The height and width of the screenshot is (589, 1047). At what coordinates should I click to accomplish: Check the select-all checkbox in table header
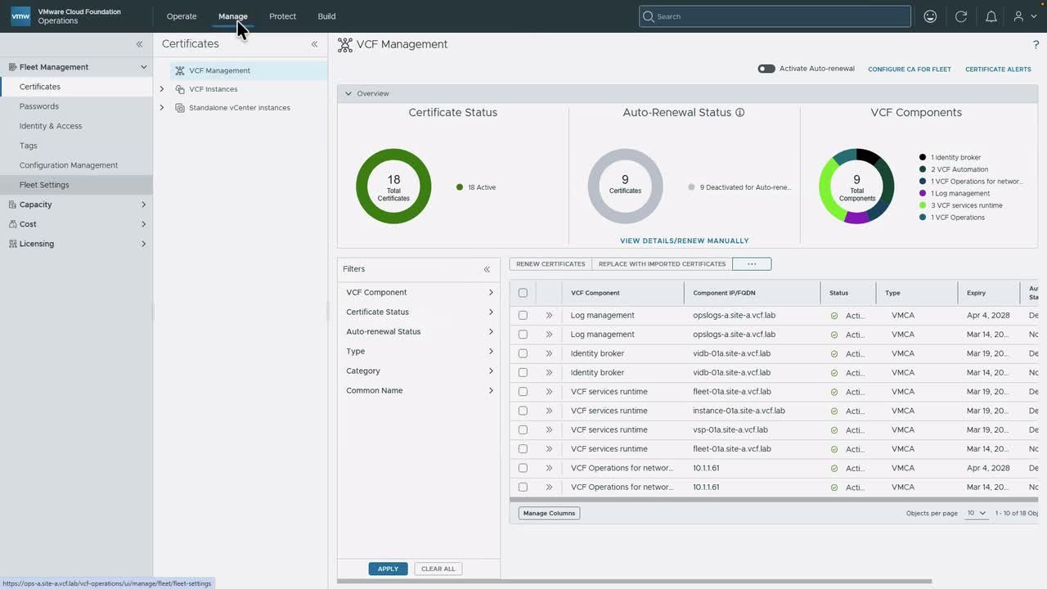click(523, 293)
